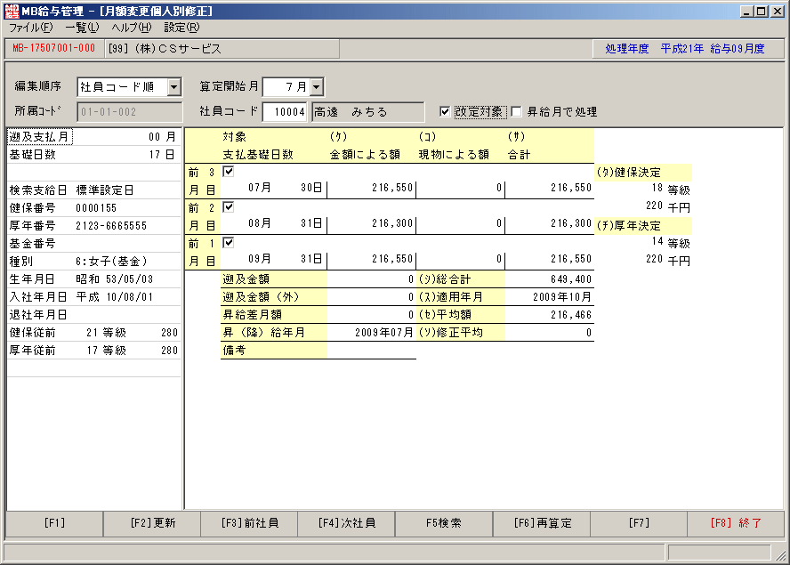
Task: Recalculate with [F6]再算定 button
Action: 542,523
